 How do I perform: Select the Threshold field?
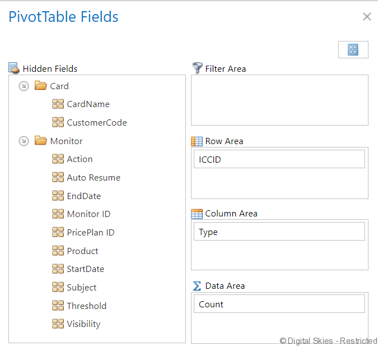click(86, 306)
